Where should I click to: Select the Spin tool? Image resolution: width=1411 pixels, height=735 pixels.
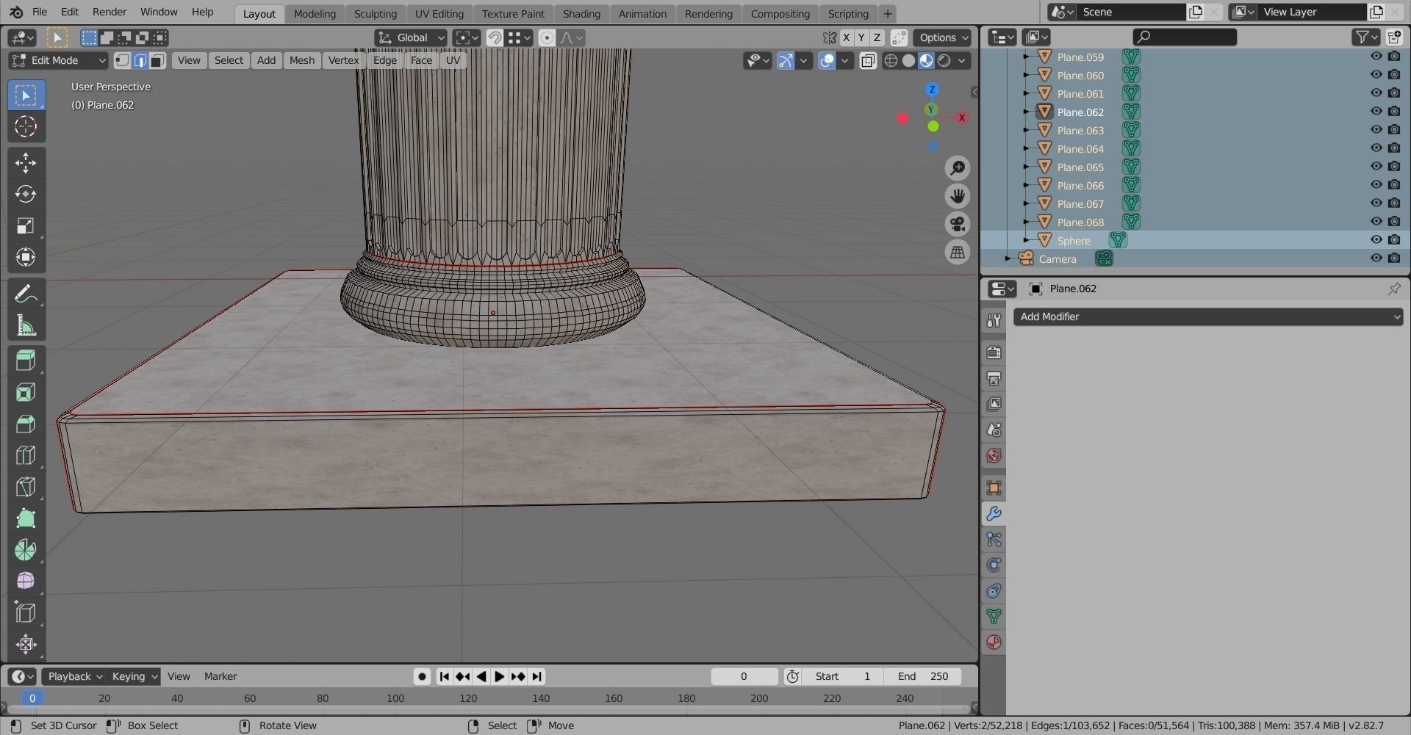[26, 550]
